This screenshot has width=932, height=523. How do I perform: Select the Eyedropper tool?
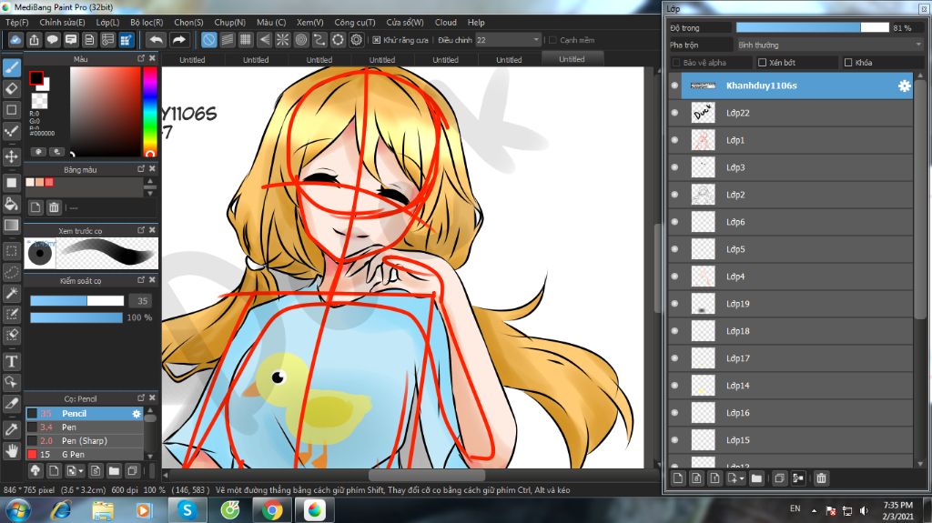(11, 429)
